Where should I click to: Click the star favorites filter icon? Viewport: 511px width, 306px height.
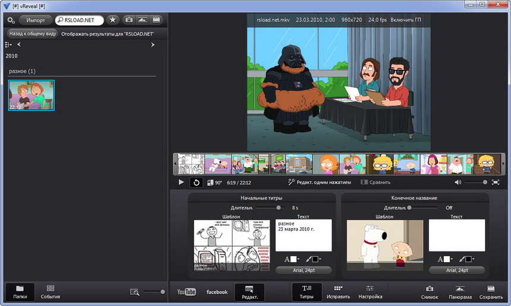tap(113, 20)
